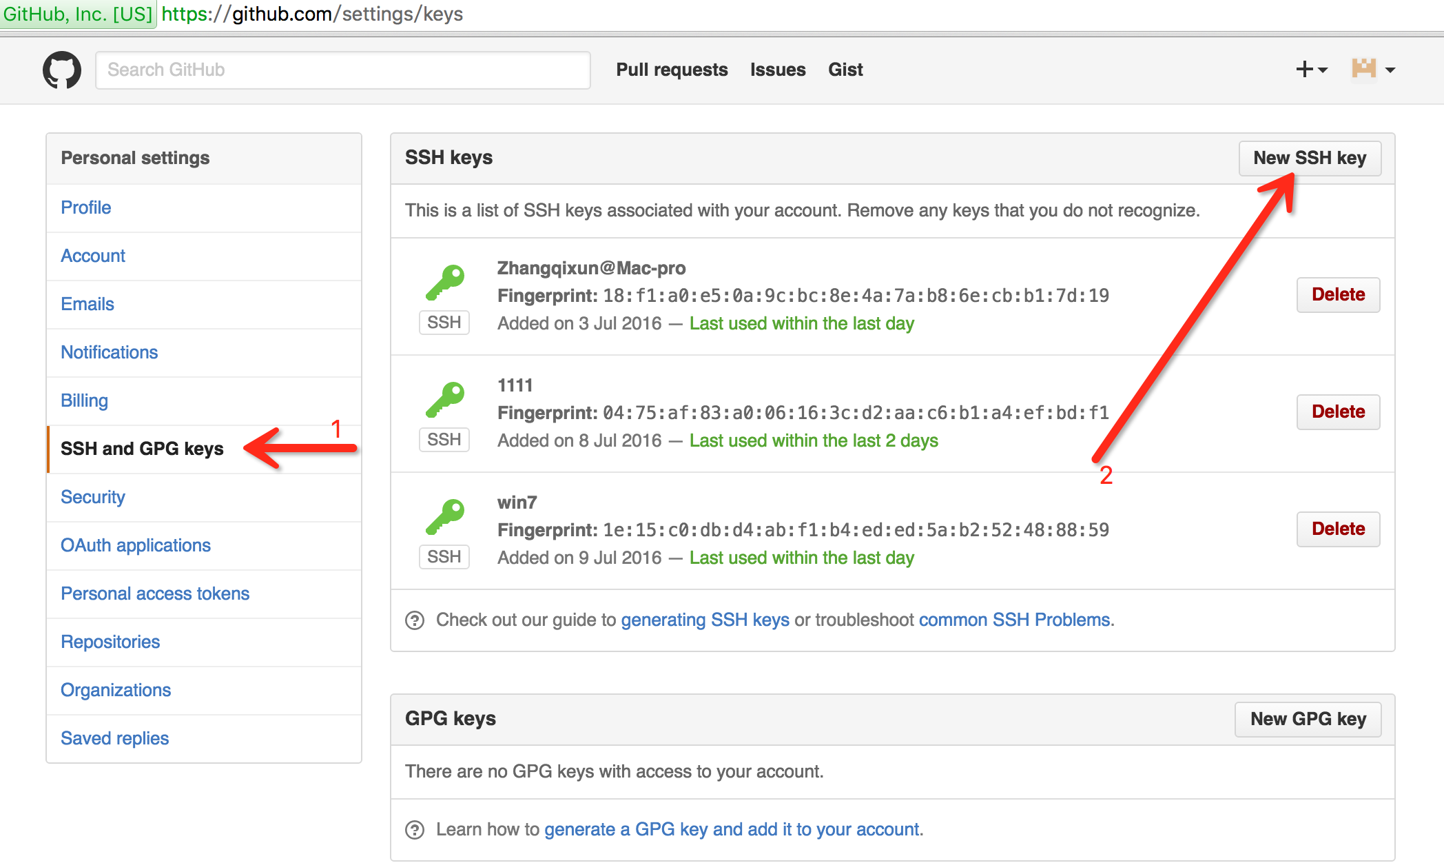Click the win7 key title

coord(517,502)
